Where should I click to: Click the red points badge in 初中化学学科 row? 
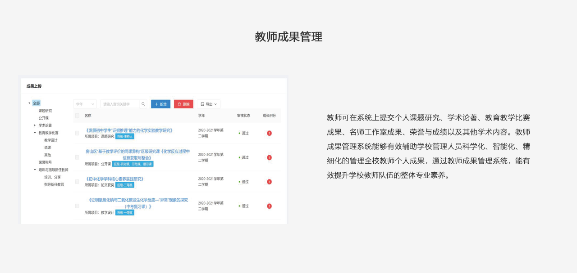[x=269, y=182]
